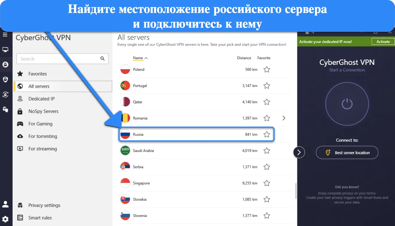Click the Serbia 1,371 km distance
The image size is (395, 226).
pos(250,167)
